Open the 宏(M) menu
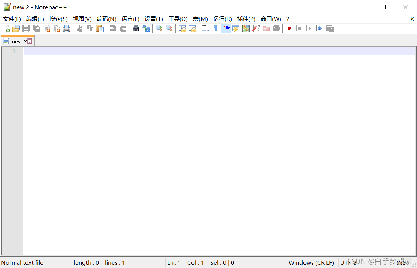Screen dimensions: 417x268 (x=200, y=19)
